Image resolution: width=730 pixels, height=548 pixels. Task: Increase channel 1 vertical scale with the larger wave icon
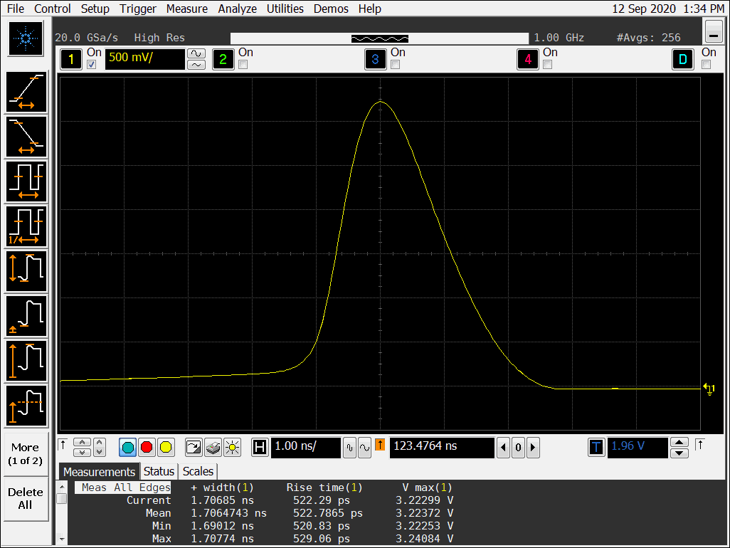196,53
